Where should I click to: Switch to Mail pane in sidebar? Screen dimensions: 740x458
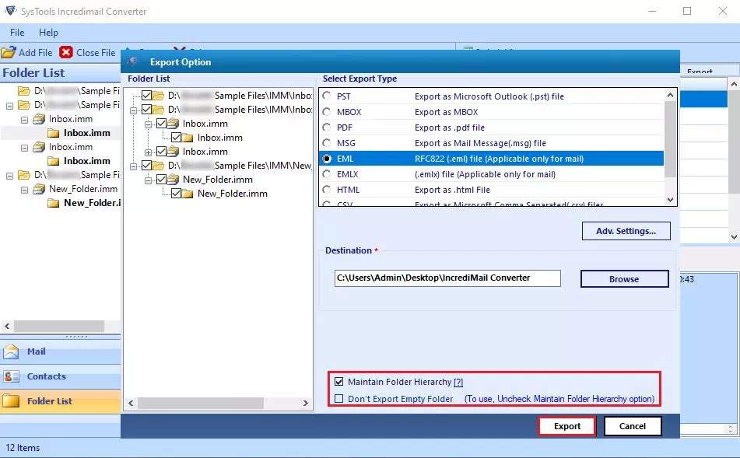[x=61, y=351]
